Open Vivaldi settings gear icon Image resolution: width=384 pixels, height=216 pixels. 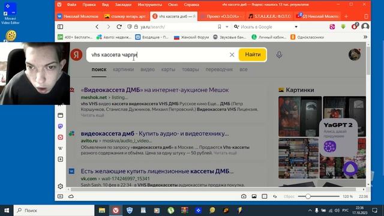coord(60,187)
